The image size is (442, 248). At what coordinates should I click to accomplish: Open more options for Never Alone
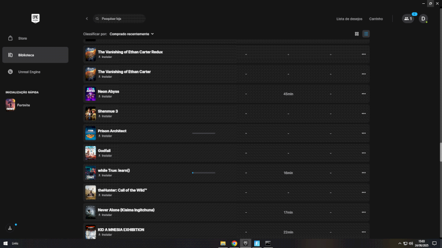[364, 212]
